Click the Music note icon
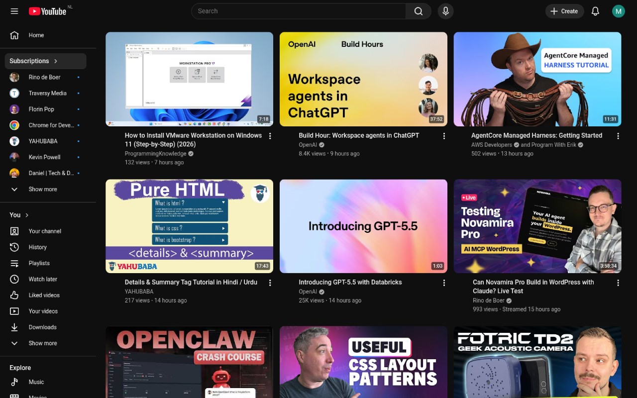Image resolution: width=637 pixels, height=398 pixels. [x=14, y=382]
